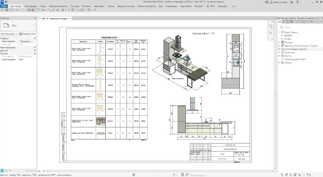Select the АИ-13 Кухонные модули view tab
The width and height of the screenshot is (323, 177).
tap(55, 18)
